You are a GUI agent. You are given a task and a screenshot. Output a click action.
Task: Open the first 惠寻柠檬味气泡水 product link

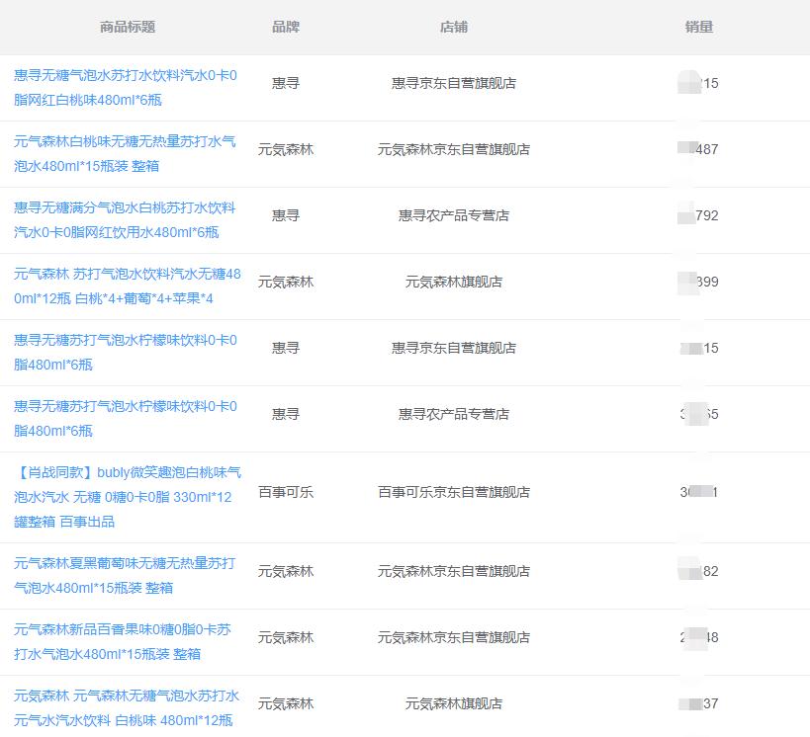click(127, 349)
